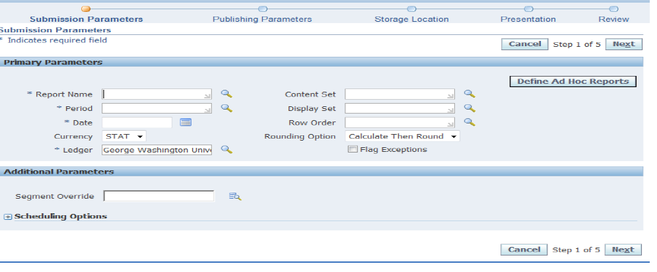This screenshot has height=272, width=657.
Task: Open the Date calendar picker icon
Action: coord(186,122)
